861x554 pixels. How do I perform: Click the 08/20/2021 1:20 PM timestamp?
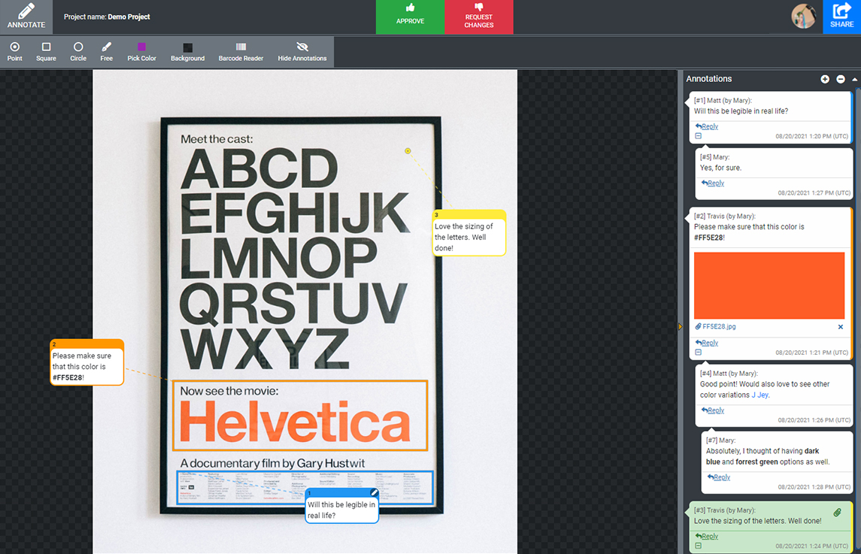[x=811, y=136]
